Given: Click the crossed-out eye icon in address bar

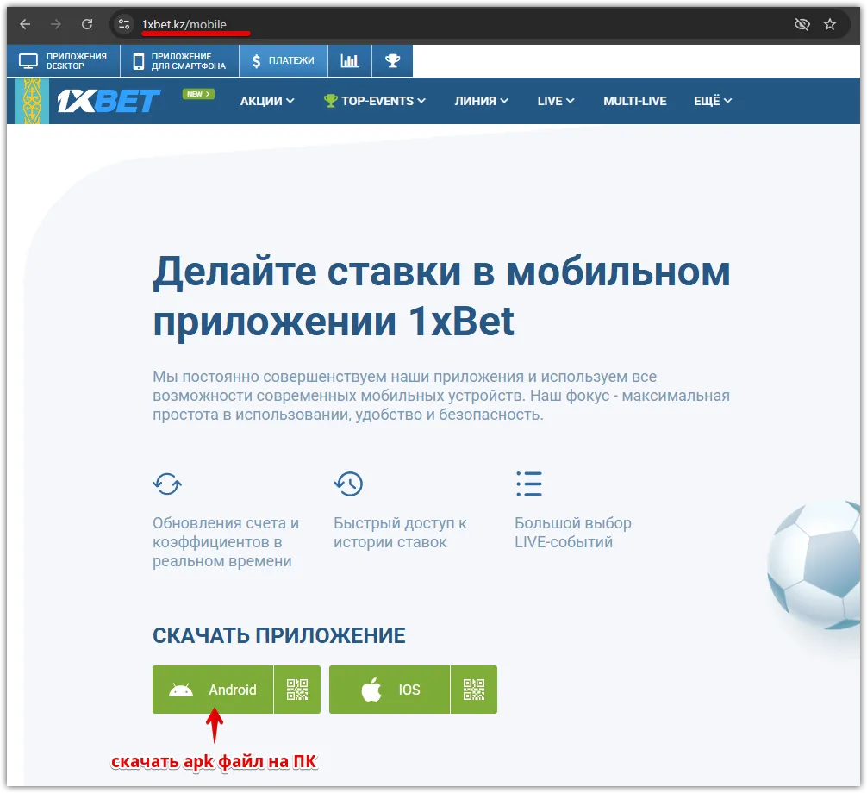Looking at the screenshot, I should (802, 24).
